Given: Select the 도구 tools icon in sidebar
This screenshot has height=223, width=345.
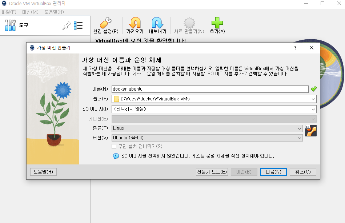Looking at the screenshot, I should pos(10,25).
